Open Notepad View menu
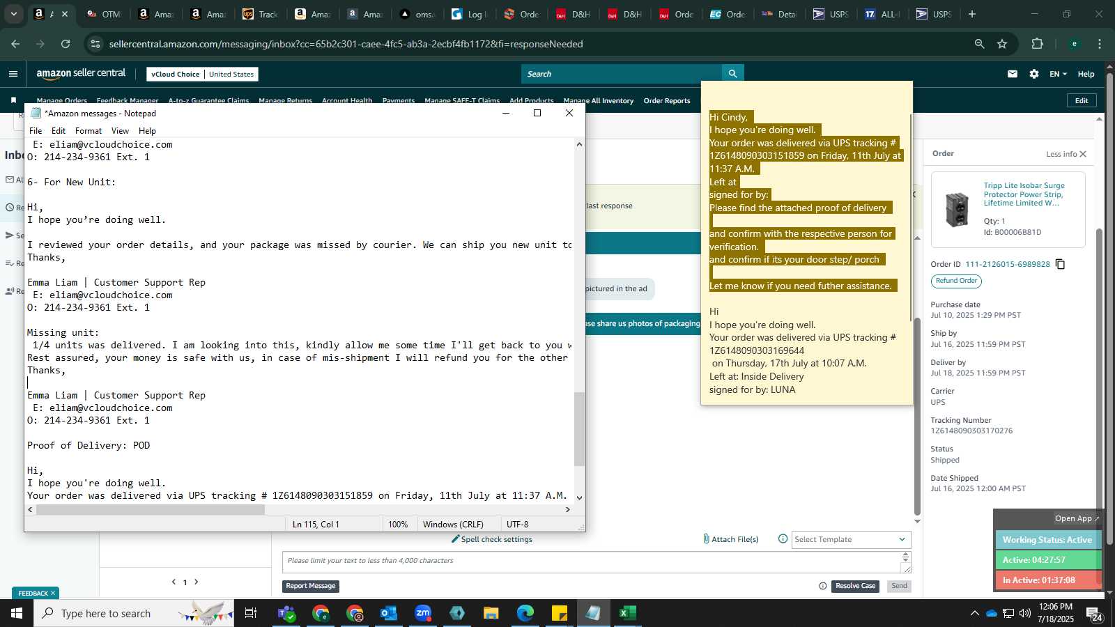This screenshot has width=1115, height=627. click(x=120, y=131)
